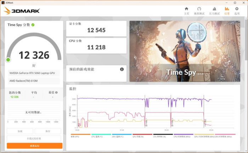Open the Benchmarks (基准测试) tab

tap(199, 11)
